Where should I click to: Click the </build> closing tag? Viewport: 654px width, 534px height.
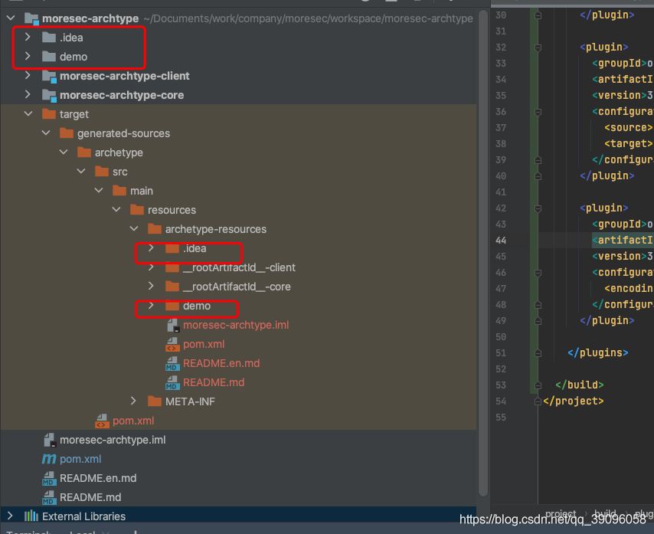coord(580,385)
